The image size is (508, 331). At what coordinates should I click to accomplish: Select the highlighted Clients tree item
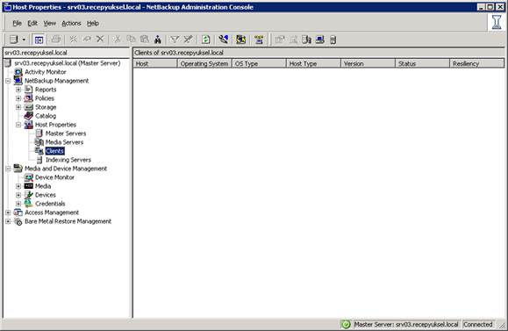(x=54, y=151)
